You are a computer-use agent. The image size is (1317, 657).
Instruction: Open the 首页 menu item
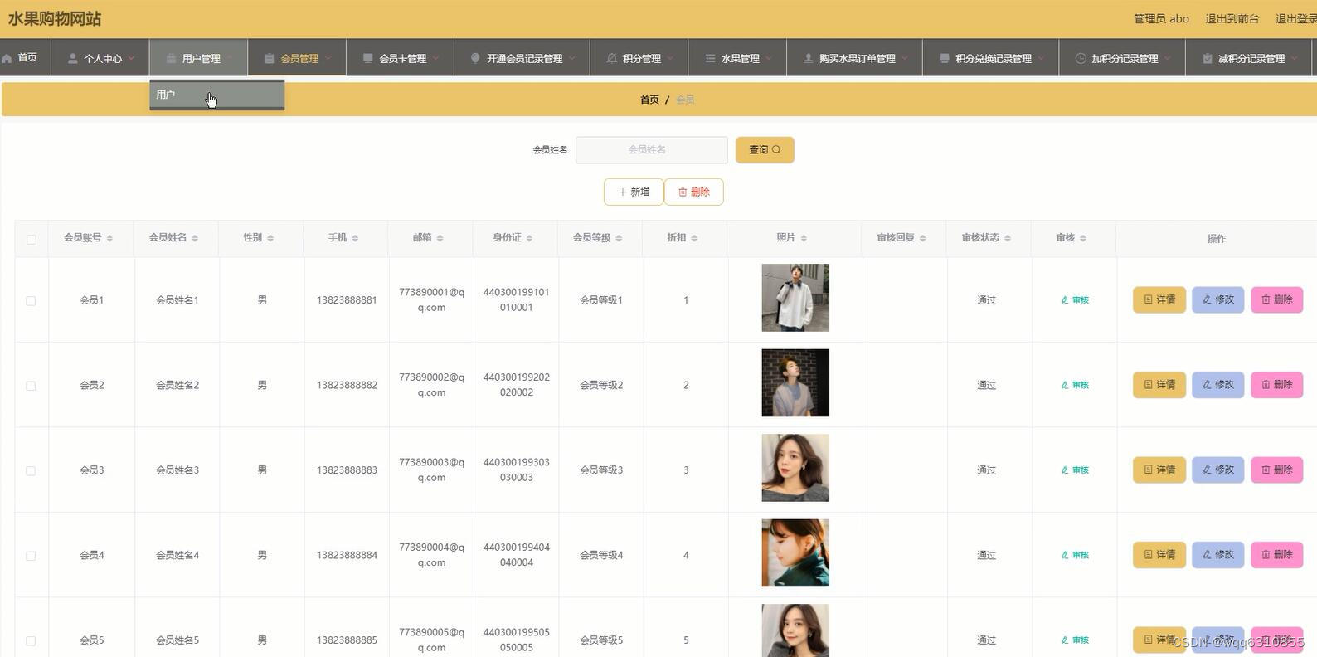[x=25, y=57]
